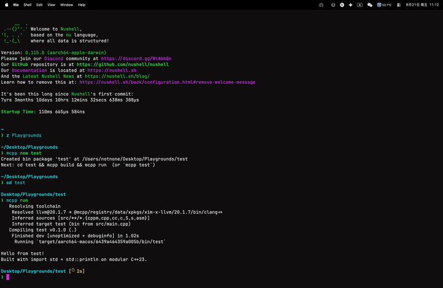The width and height of the screenshot is (443, 288).
Task: Open the input source 'A' indicator
Action: (x=360, y=5)
